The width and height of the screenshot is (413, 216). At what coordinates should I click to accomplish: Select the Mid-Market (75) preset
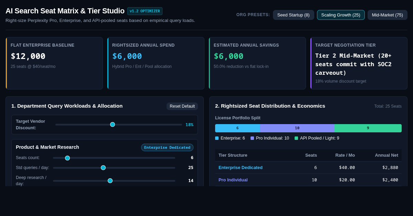pyautogui.click(x=387, y=15)
